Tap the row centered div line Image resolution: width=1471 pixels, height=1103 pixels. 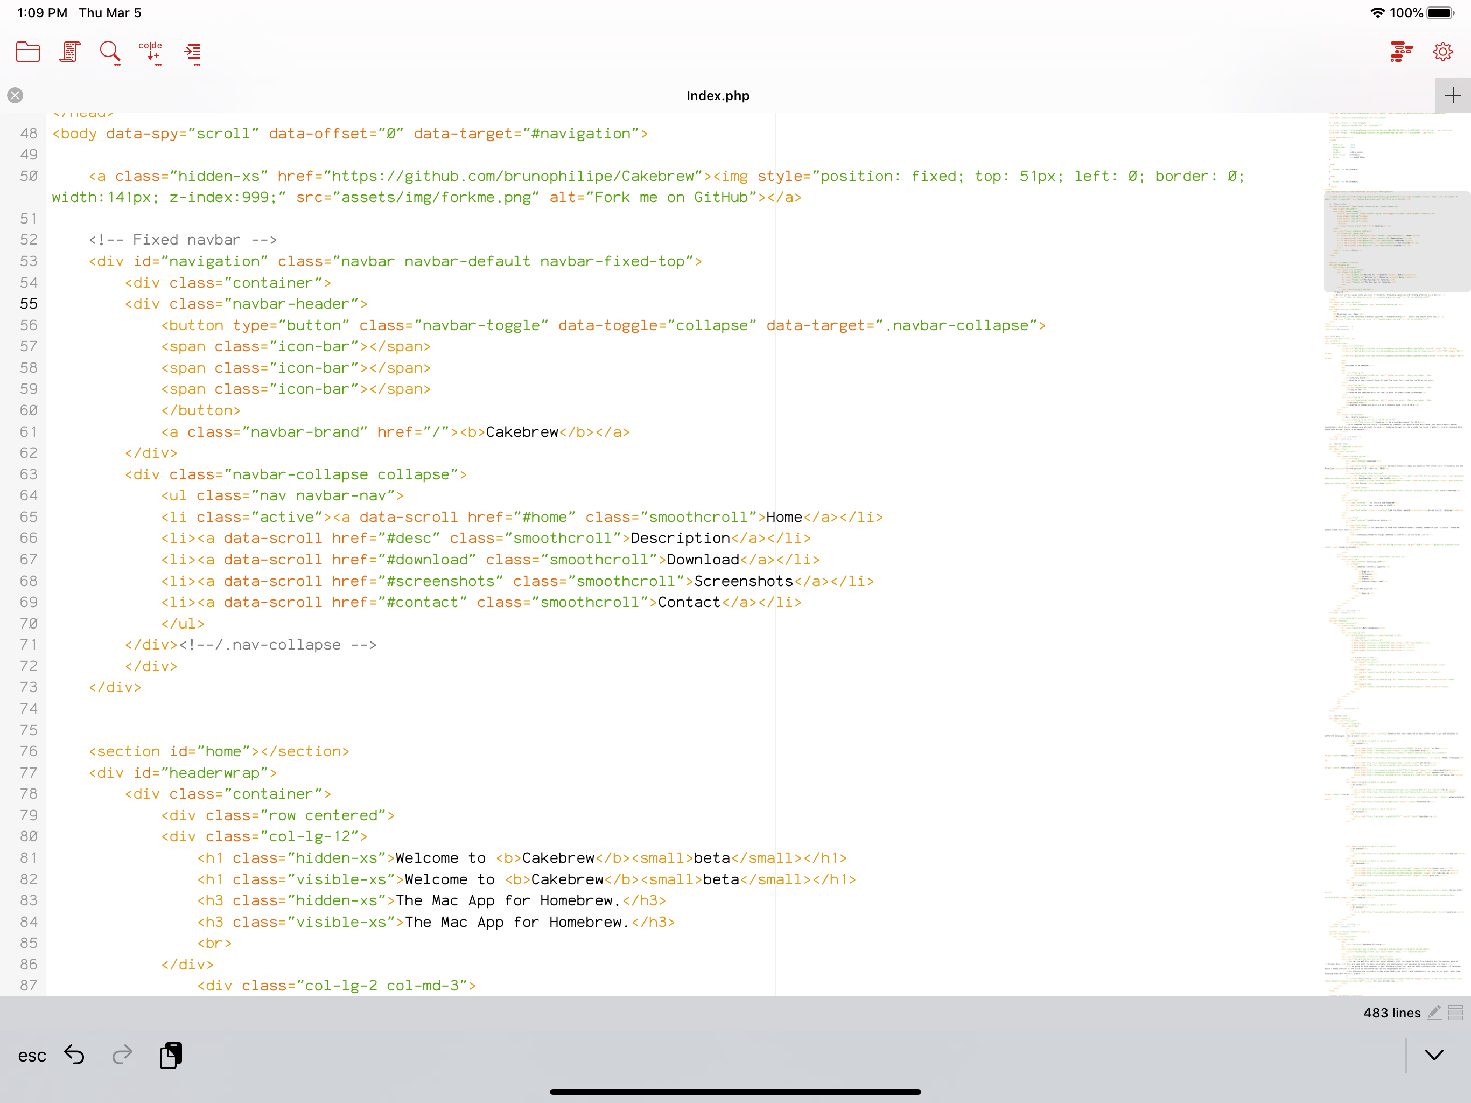click(x=278, y=815)
